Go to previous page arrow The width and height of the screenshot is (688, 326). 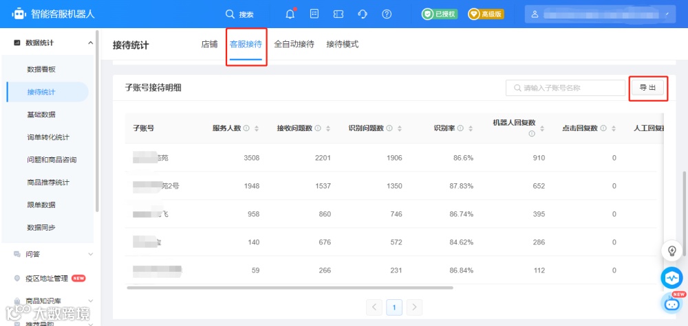374,307
